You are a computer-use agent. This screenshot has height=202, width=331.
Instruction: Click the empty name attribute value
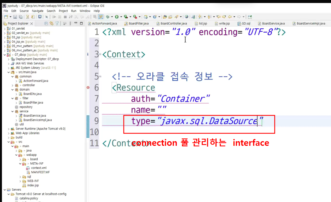[x=162, y=110]
